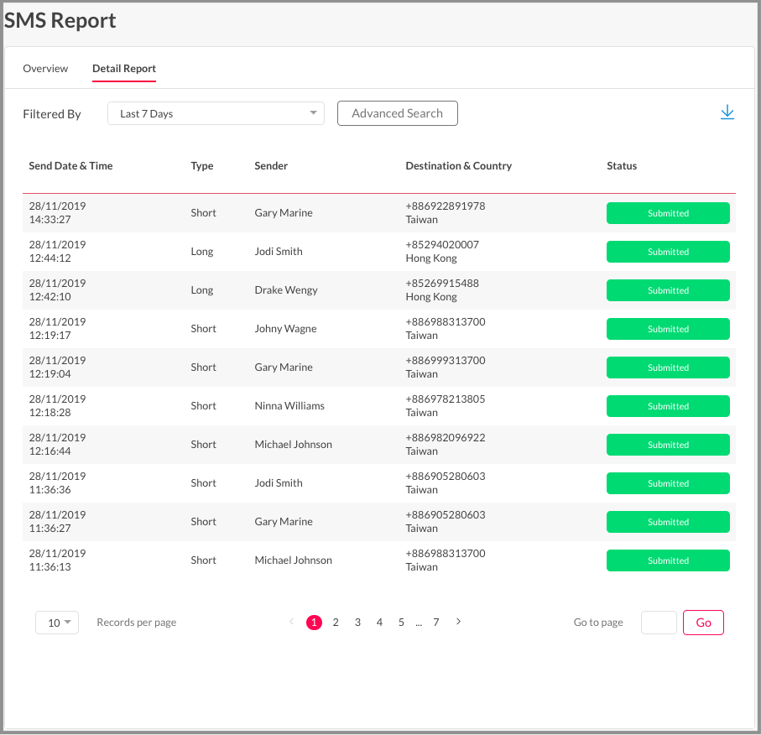
Task: Jump to page 7
Action: [436, 623]
